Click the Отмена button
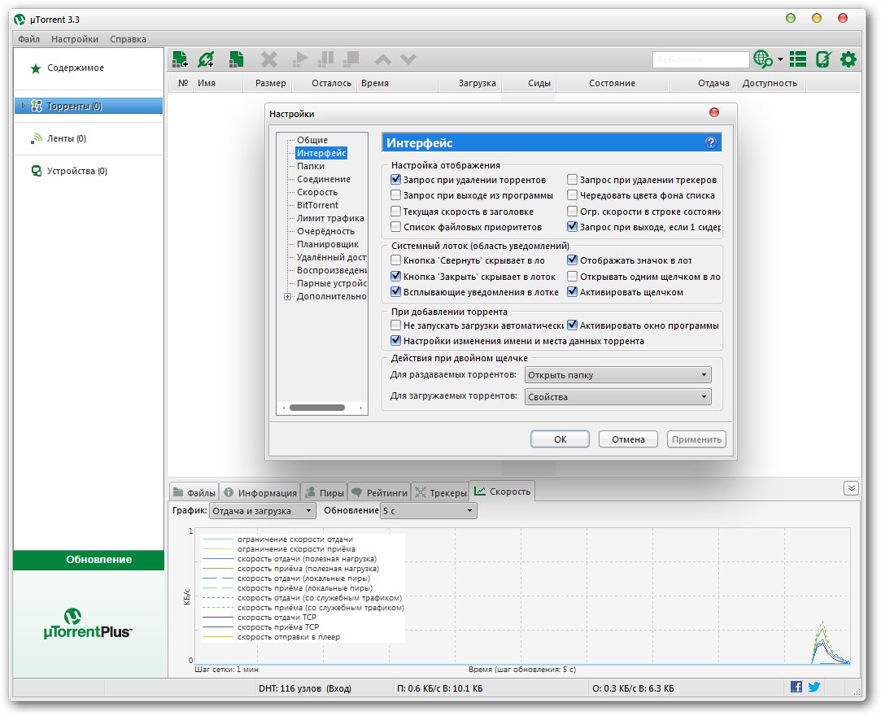The width and height of the screenshot is (881, 716). click(628, 439)
